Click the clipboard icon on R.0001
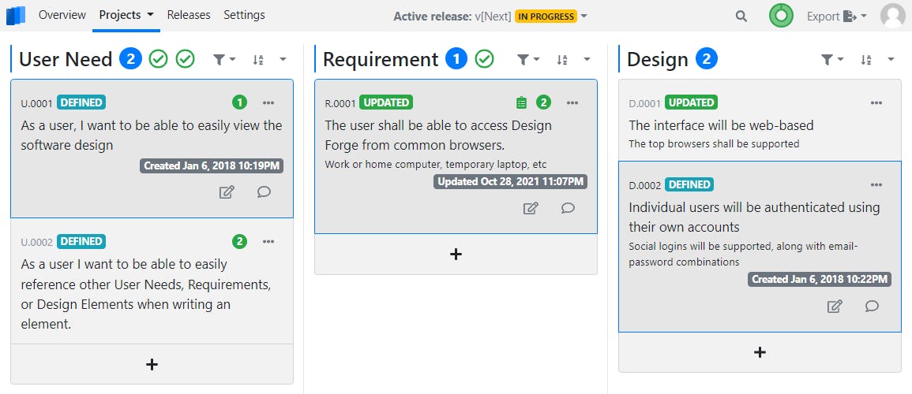 520,102
